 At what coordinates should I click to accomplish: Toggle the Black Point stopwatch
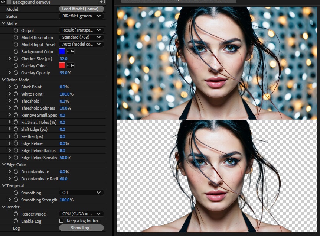[16, 87]
